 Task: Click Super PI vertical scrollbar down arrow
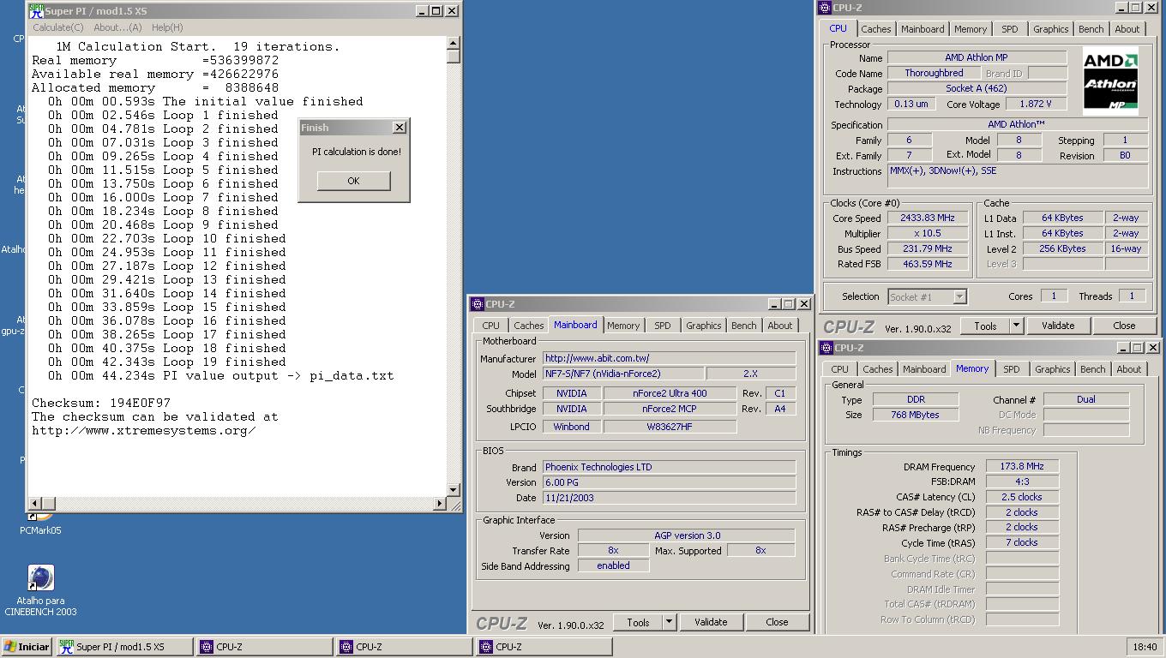point(454,489)
